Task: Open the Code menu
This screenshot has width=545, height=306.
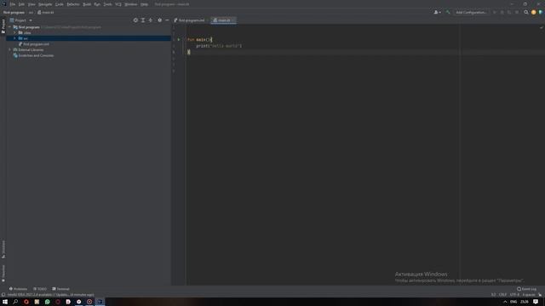Action: click(x=60, y=4)
